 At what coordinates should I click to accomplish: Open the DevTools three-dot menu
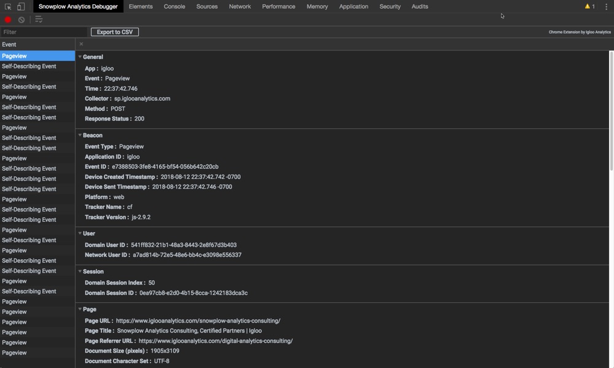pyautogui.click(x=606, y=6)
